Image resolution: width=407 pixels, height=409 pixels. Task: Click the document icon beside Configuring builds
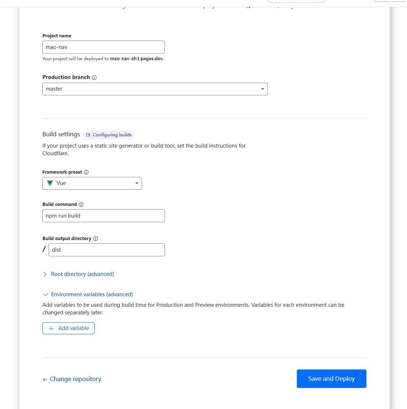click(x=88, y=135)
